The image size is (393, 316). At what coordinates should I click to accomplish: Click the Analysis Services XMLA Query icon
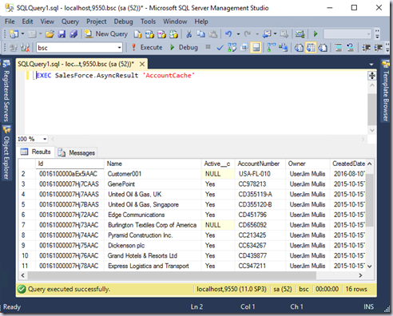tap(173, 34)
